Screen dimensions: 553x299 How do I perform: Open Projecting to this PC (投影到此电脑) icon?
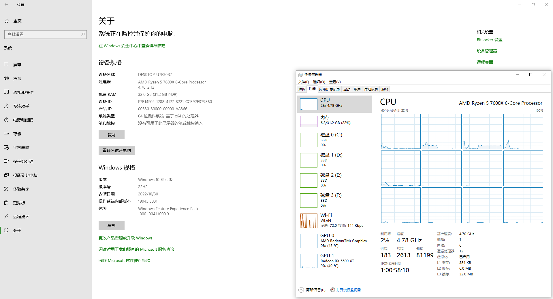coord(6,175)
